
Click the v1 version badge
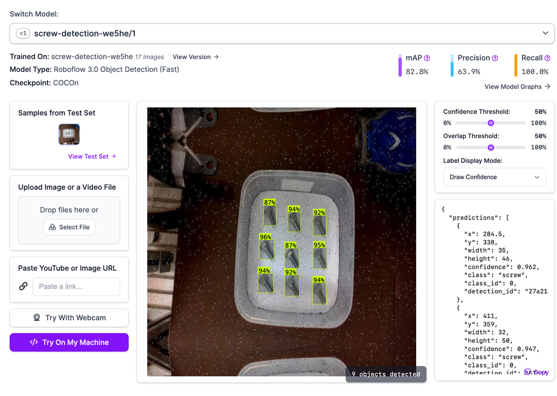tap(23, 33)
